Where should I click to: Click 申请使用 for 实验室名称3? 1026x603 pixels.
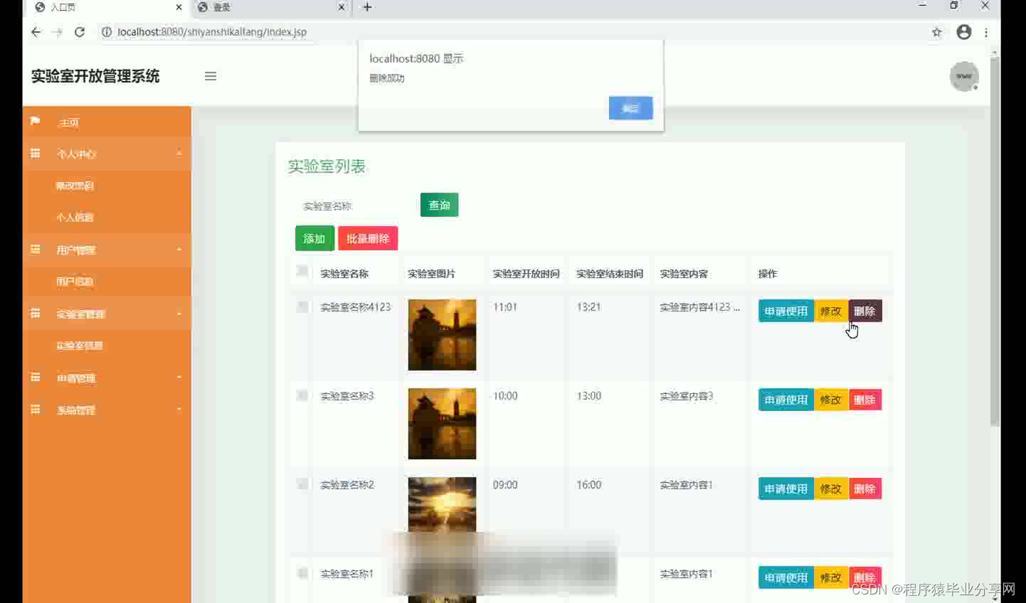click(786, 400)
